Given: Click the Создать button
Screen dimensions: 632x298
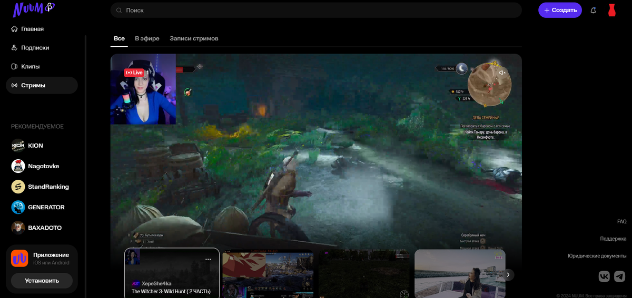Looking at the screenshot, I should click(x=560, y=10).
